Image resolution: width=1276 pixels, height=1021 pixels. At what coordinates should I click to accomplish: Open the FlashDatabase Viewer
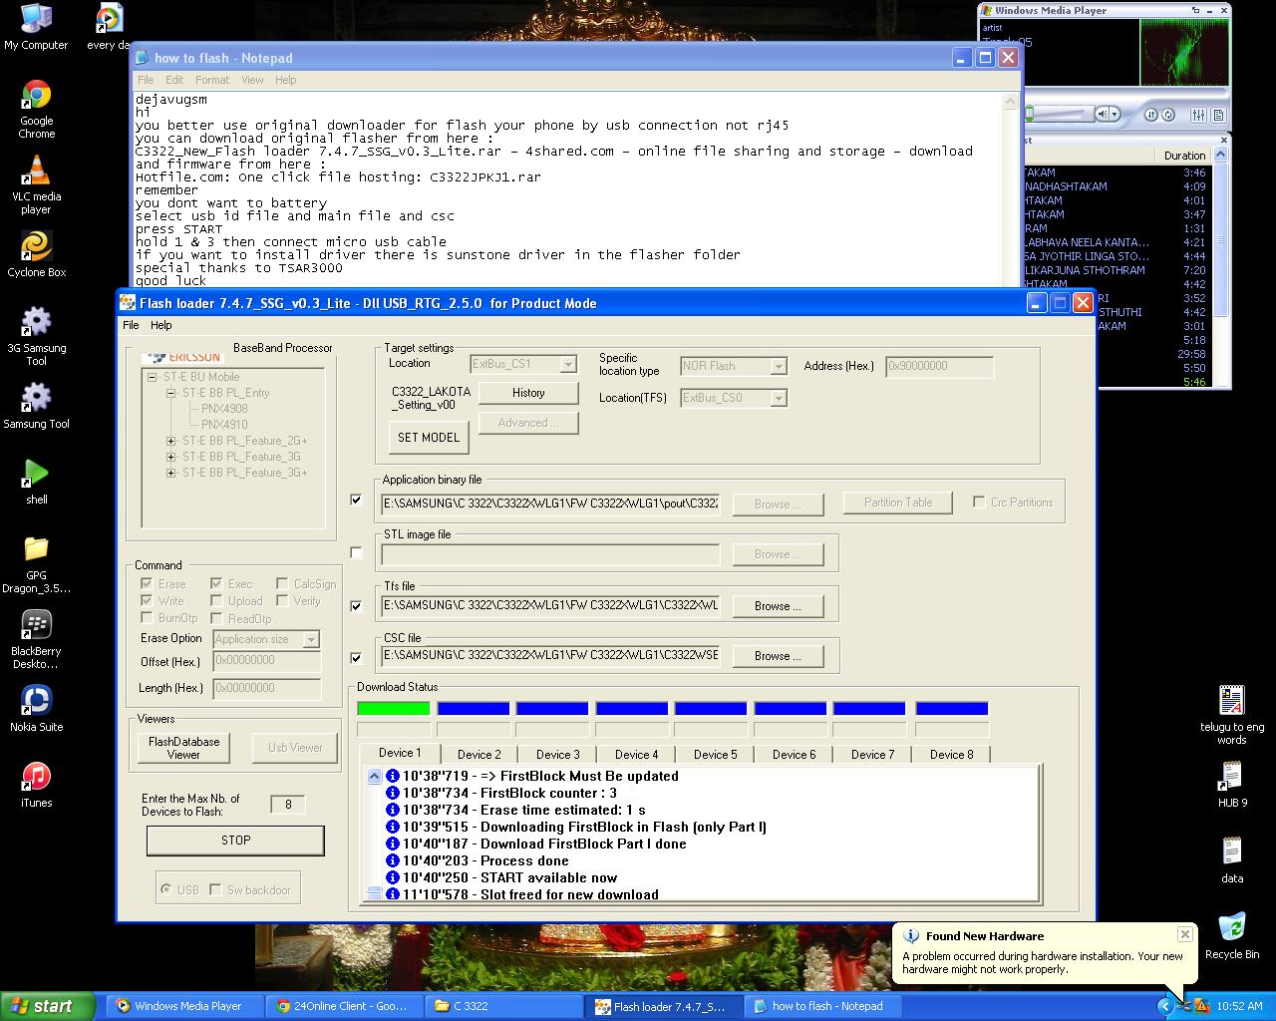tap(183, 748)
